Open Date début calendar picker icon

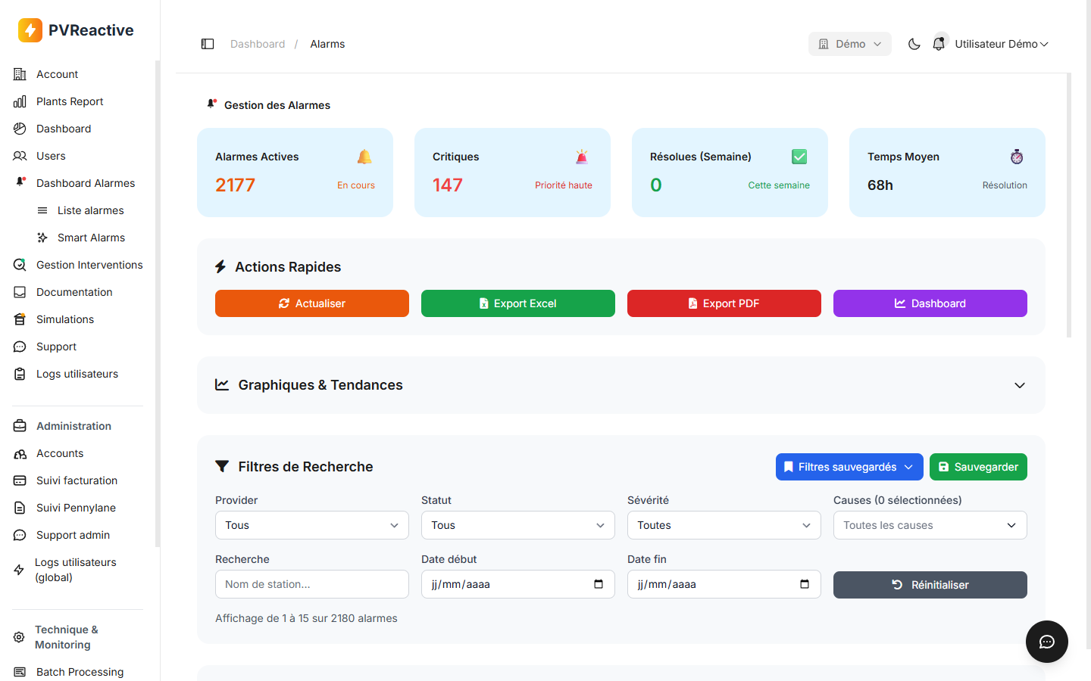pos(599,584)
